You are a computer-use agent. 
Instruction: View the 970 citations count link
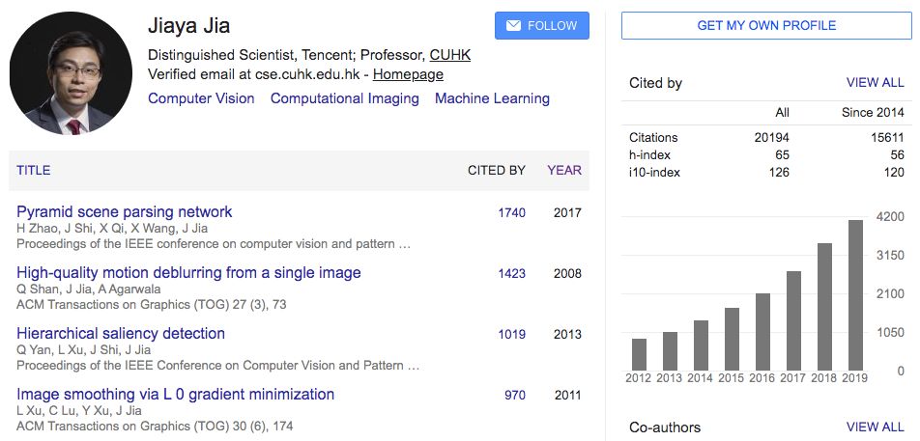515,396
